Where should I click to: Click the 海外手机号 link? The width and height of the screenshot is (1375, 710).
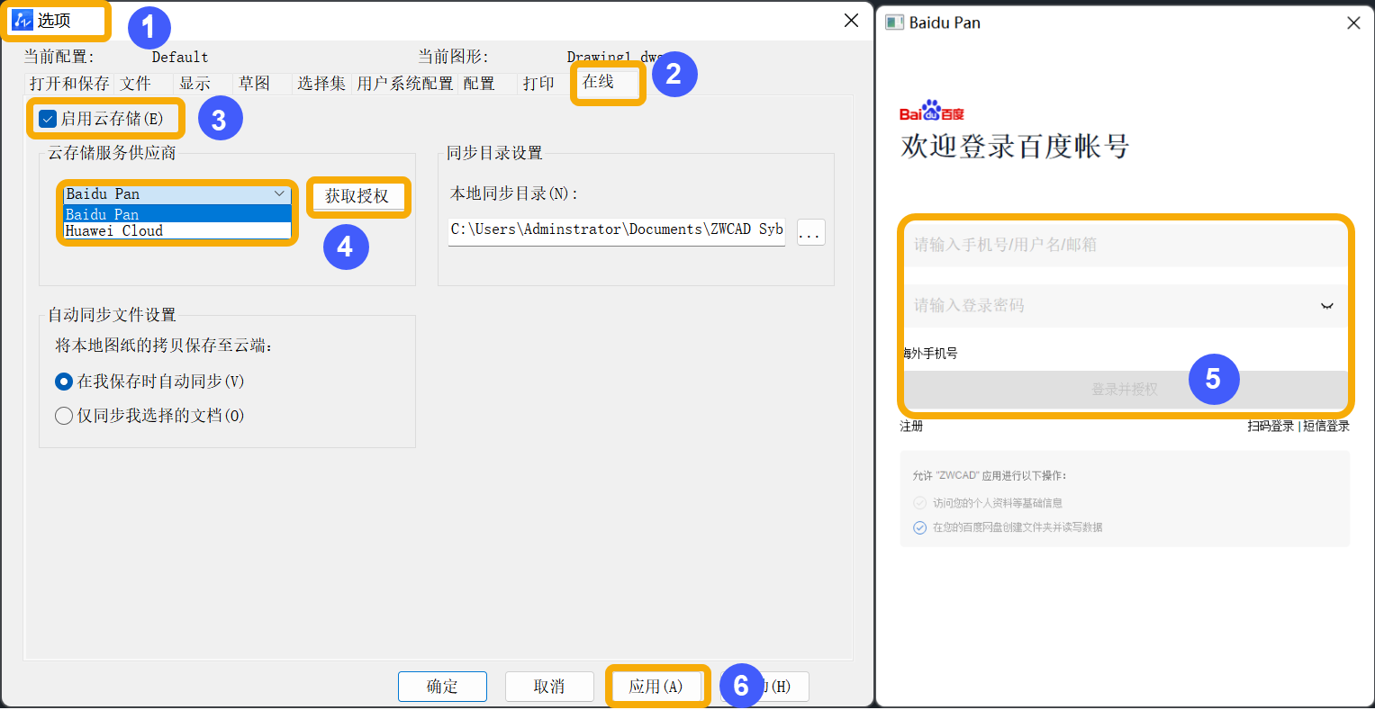point(930,354)
